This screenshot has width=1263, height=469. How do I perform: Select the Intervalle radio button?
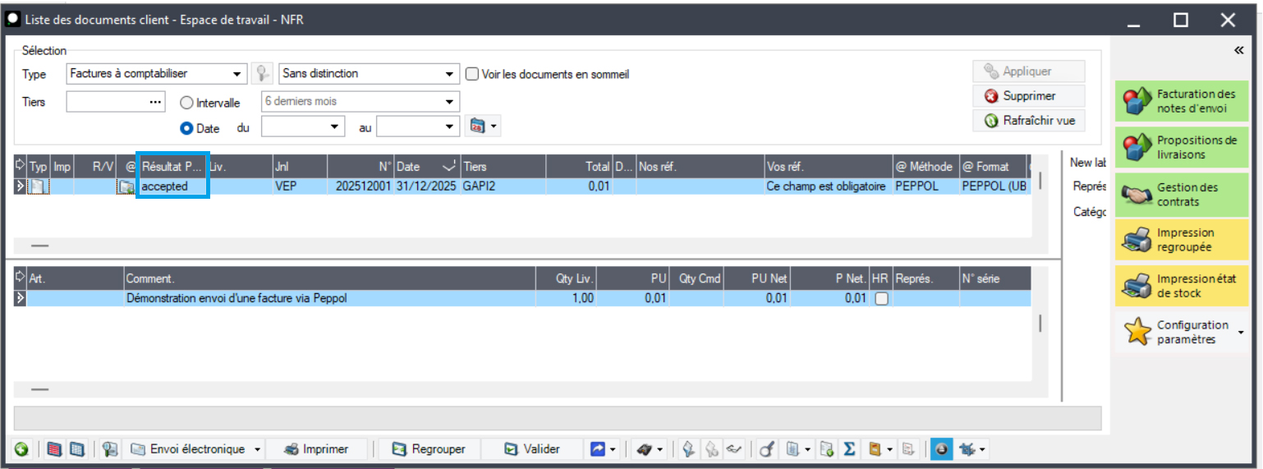tap(186, 103)
